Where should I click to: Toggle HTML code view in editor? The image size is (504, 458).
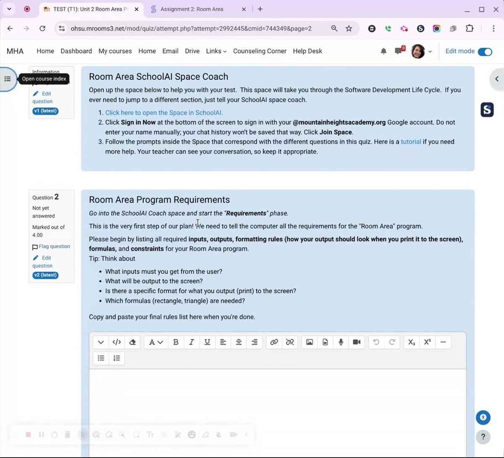(x=117, y=342)
